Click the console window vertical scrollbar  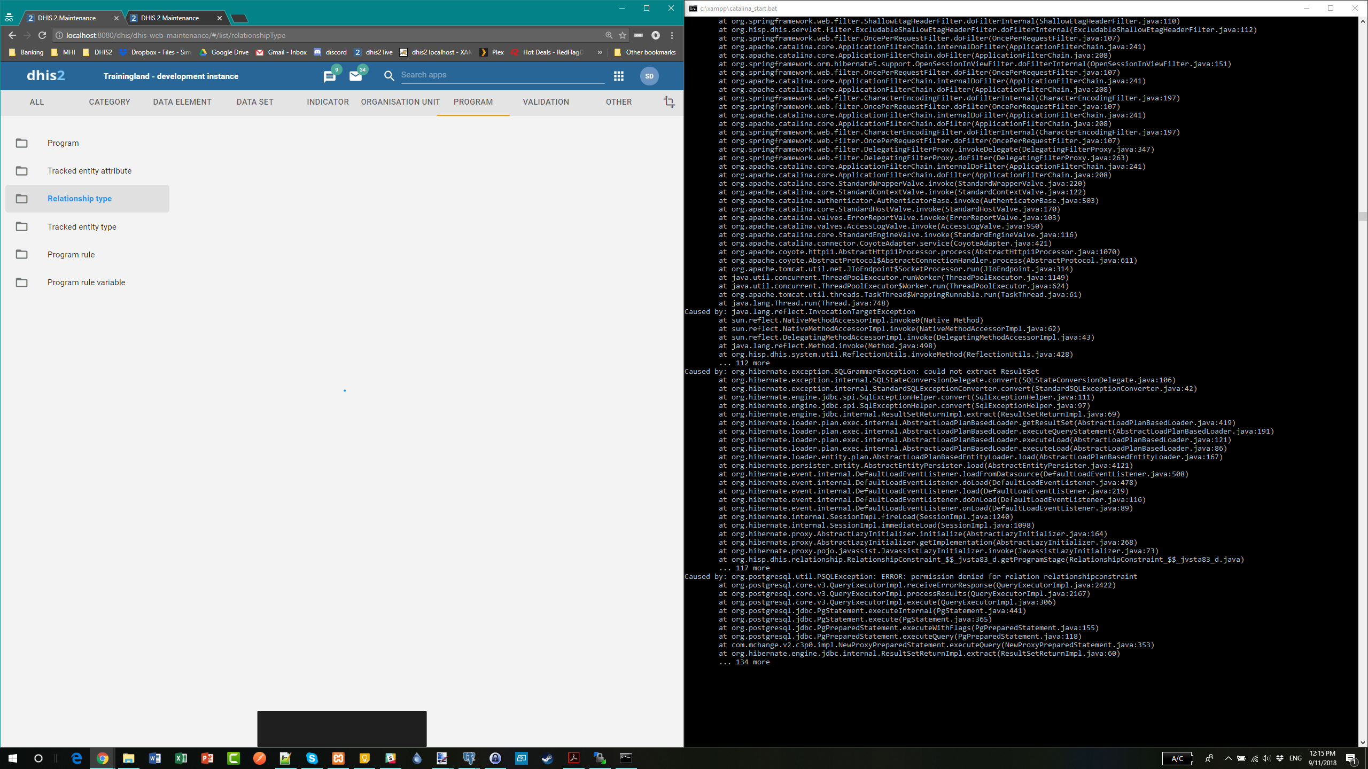(x=1362, y=216)
